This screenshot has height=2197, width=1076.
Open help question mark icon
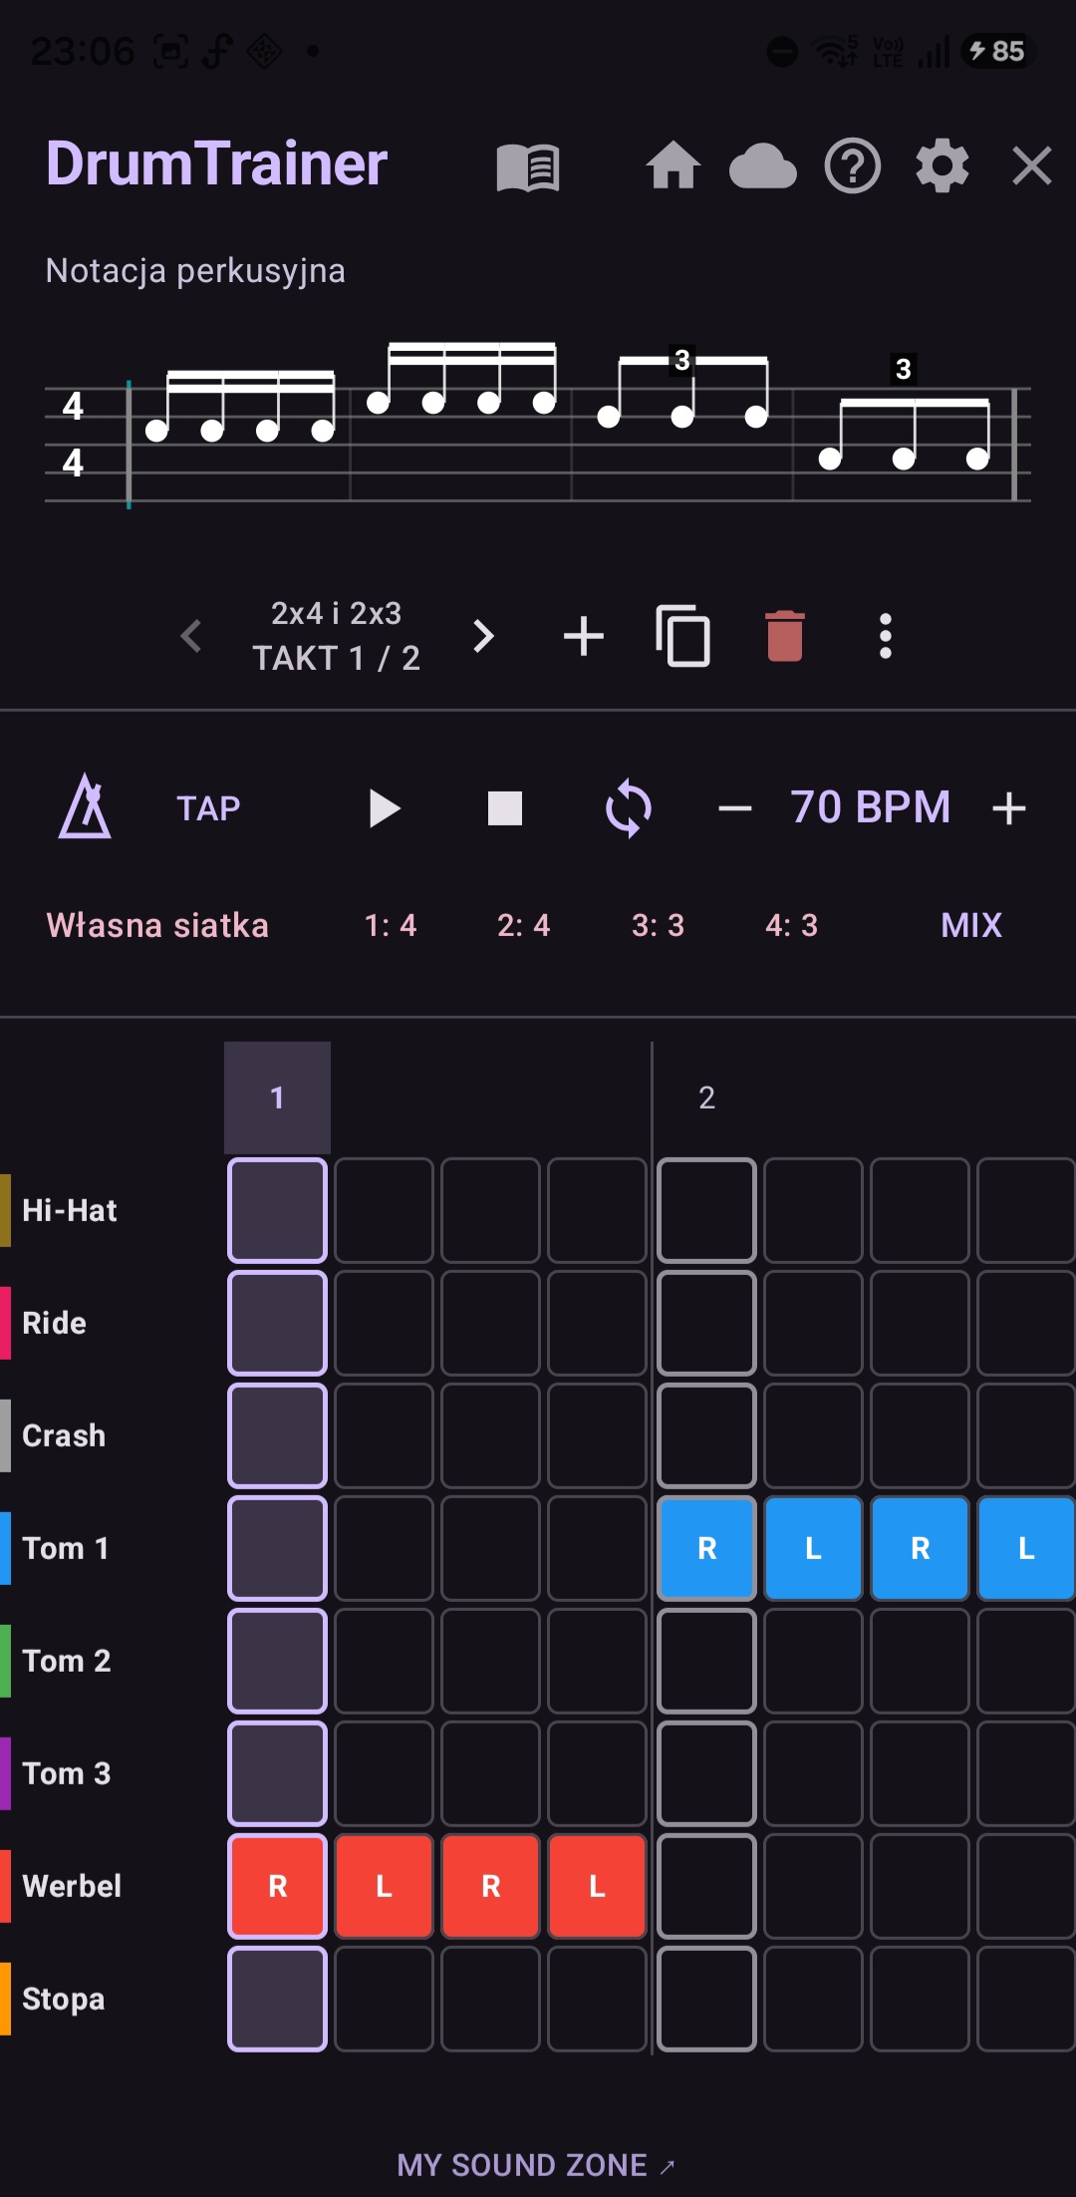853,165
